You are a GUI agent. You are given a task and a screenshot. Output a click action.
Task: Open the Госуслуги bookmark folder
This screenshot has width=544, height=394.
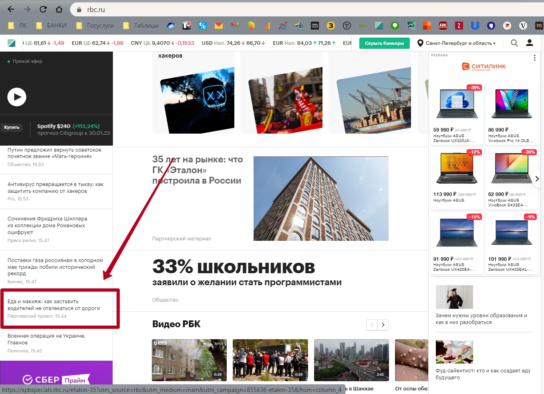pyautogui.click(x=95, y=26)
